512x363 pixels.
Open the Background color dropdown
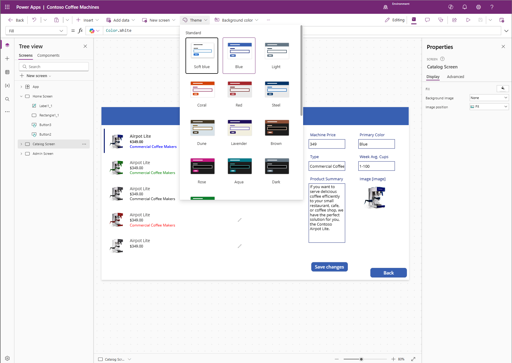tap(236, 20)
